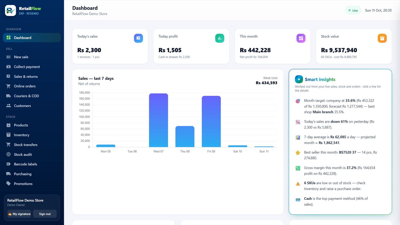Viewport: 400px width, 225px height.
Task: Click the label icon beside Barcode labels
Action: coord(9,164)
